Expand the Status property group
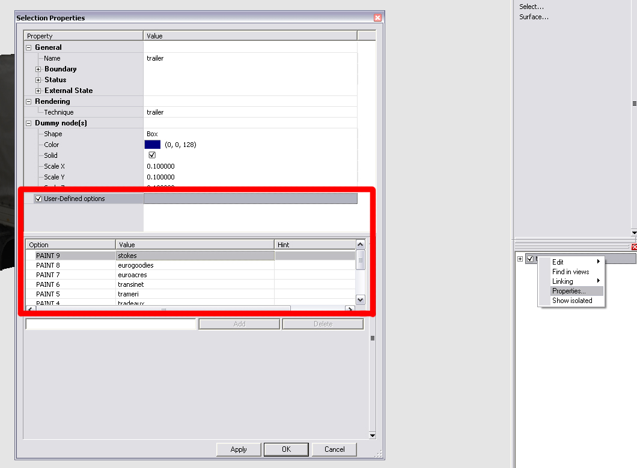The width and height of the screenshot is (637, 468). tap(38, 80)
